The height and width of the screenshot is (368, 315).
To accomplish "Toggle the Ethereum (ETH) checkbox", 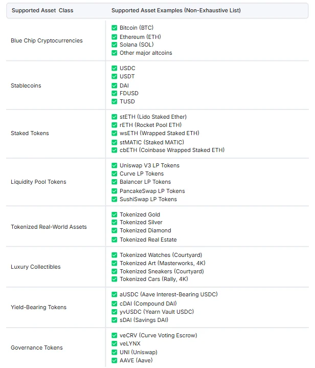I will pos(115,37).
